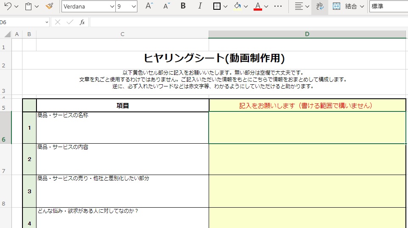Apply the fill color bucket
The image size is (408, 228).
coord(238,6)
